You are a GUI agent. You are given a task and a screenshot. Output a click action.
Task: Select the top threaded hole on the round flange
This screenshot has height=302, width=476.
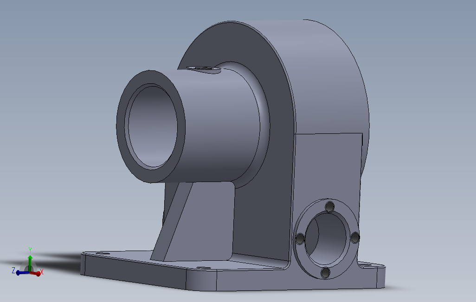tap(330, 207)
